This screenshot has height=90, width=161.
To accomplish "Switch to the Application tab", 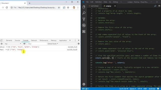I will 63,40.
